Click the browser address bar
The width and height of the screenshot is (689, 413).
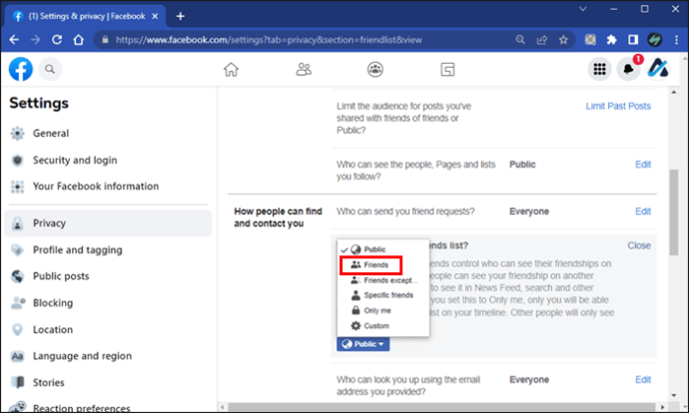click(300, 40)
